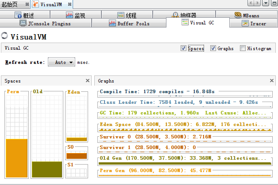
Task: Click the MBeans coffee beans icon
Action: pyautogui.click(x=238, y=15)
